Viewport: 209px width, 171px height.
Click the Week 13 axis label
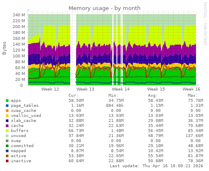point(85,89)
